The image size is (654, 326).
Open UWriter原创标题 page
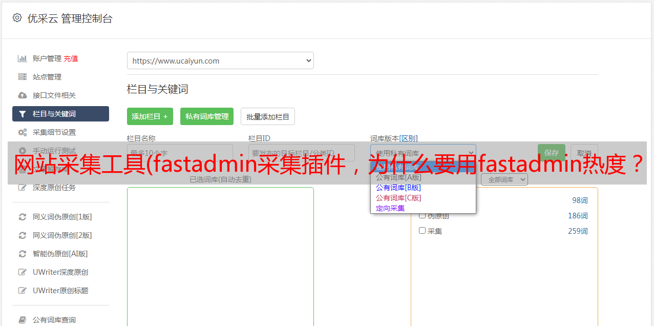(x=60, y=291)
